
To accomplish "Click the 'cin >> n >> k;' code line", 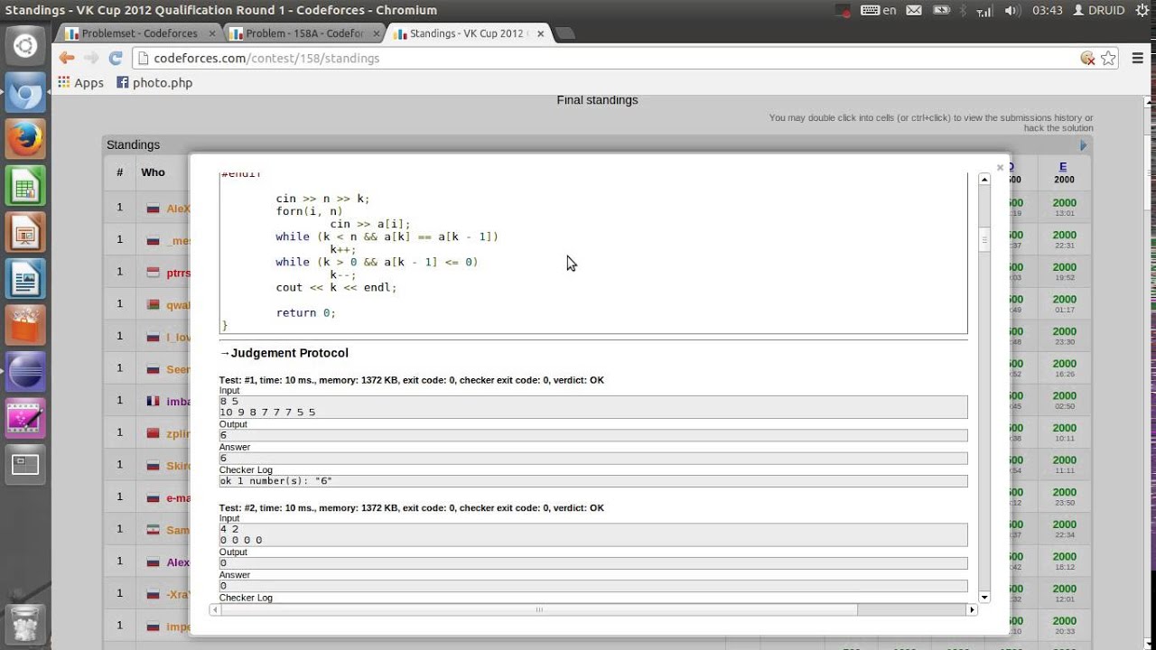I will [322, 199].
